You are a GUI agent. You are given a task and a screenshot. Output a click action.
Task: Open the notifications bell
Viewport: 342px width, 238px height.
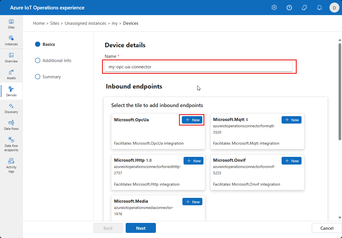[319, 8]
